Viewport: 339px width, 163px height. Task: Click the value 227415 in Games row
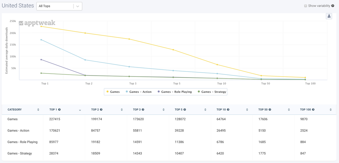pos(55,119)
